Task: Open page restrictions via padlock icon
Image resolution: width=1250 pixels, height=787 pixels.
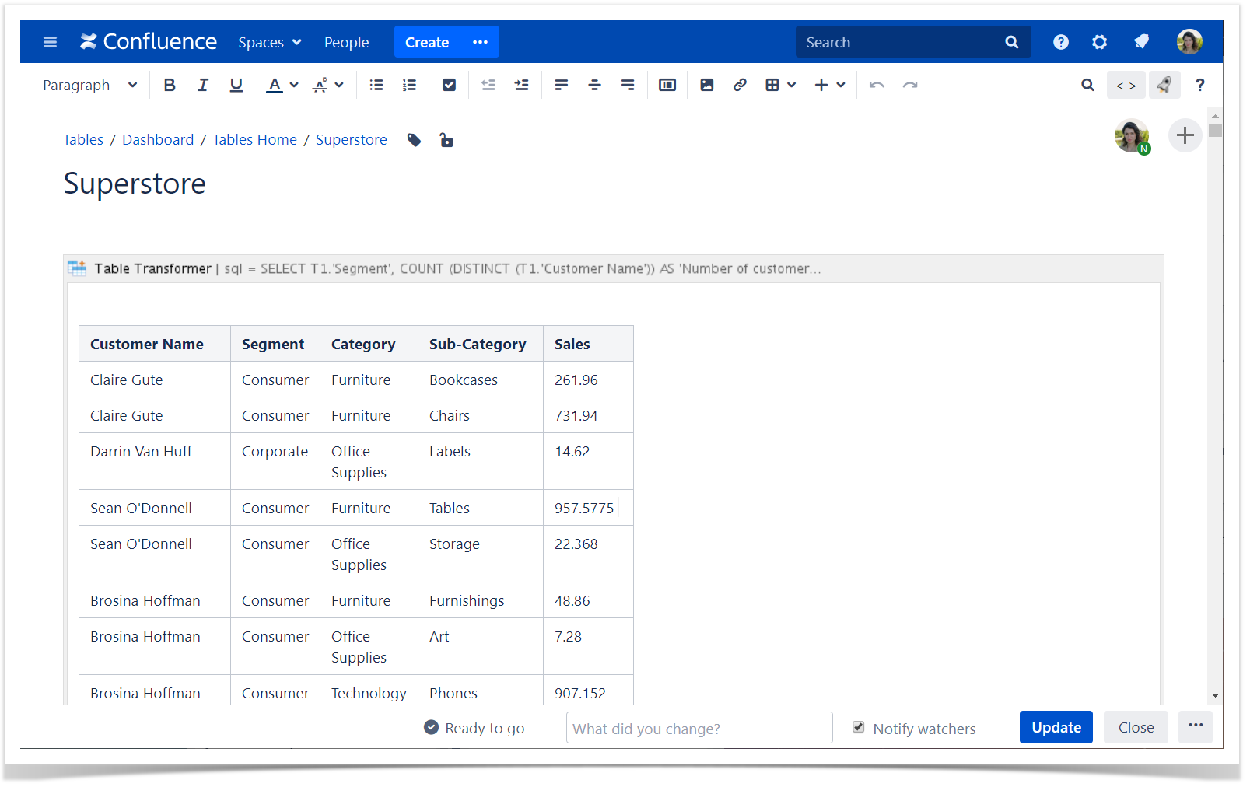Action: pos(446,140)
